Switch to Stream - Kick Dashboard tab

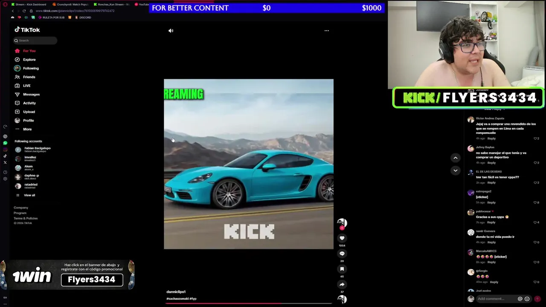tap(29, 4)
